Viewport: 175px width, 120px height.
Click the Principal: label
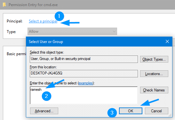click(14, 21)
